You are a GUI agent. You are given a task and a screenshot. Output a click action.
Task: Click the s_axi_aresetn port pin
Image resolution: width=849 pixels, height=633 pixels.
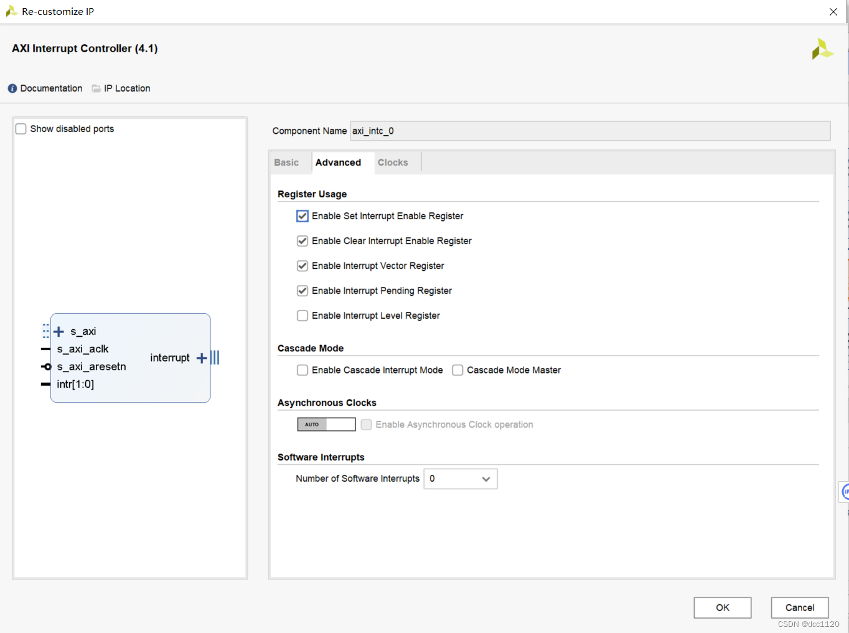[46, 367]
